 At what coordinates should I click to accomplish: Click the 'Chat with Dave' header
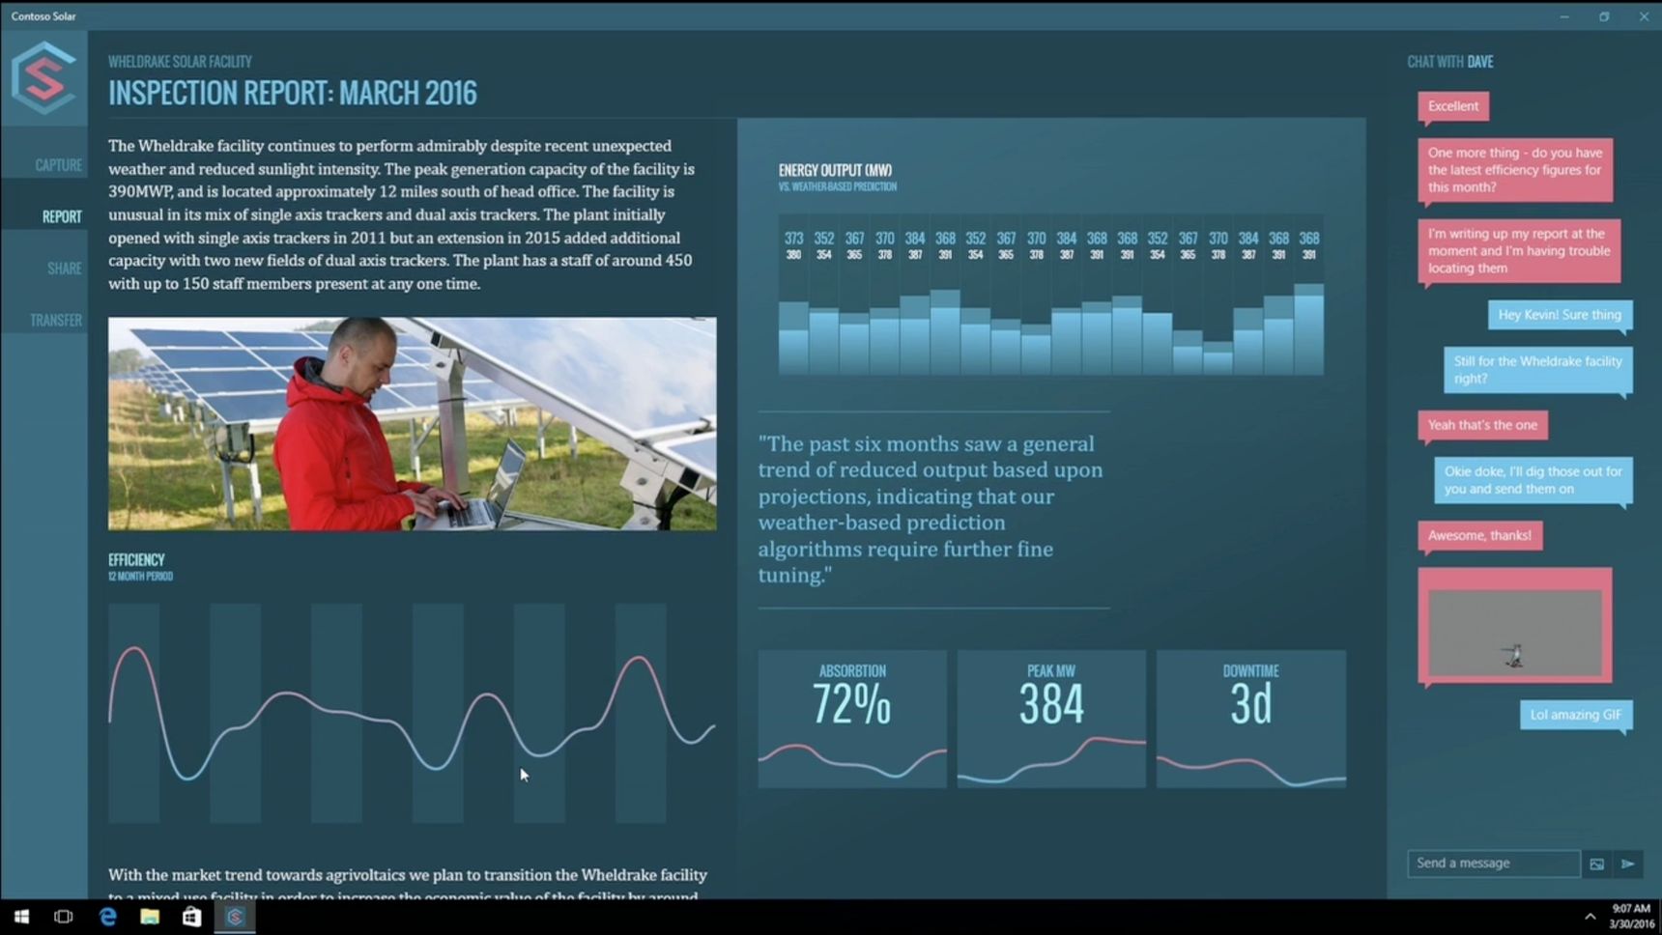(x=1449, y=62)
